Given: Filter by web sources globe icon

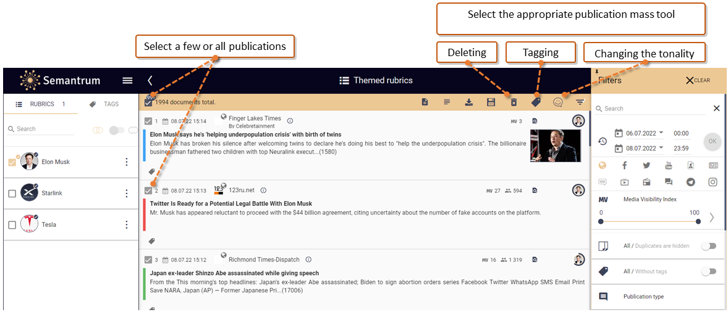Looking at the screenshot, I should click(603, 165).
